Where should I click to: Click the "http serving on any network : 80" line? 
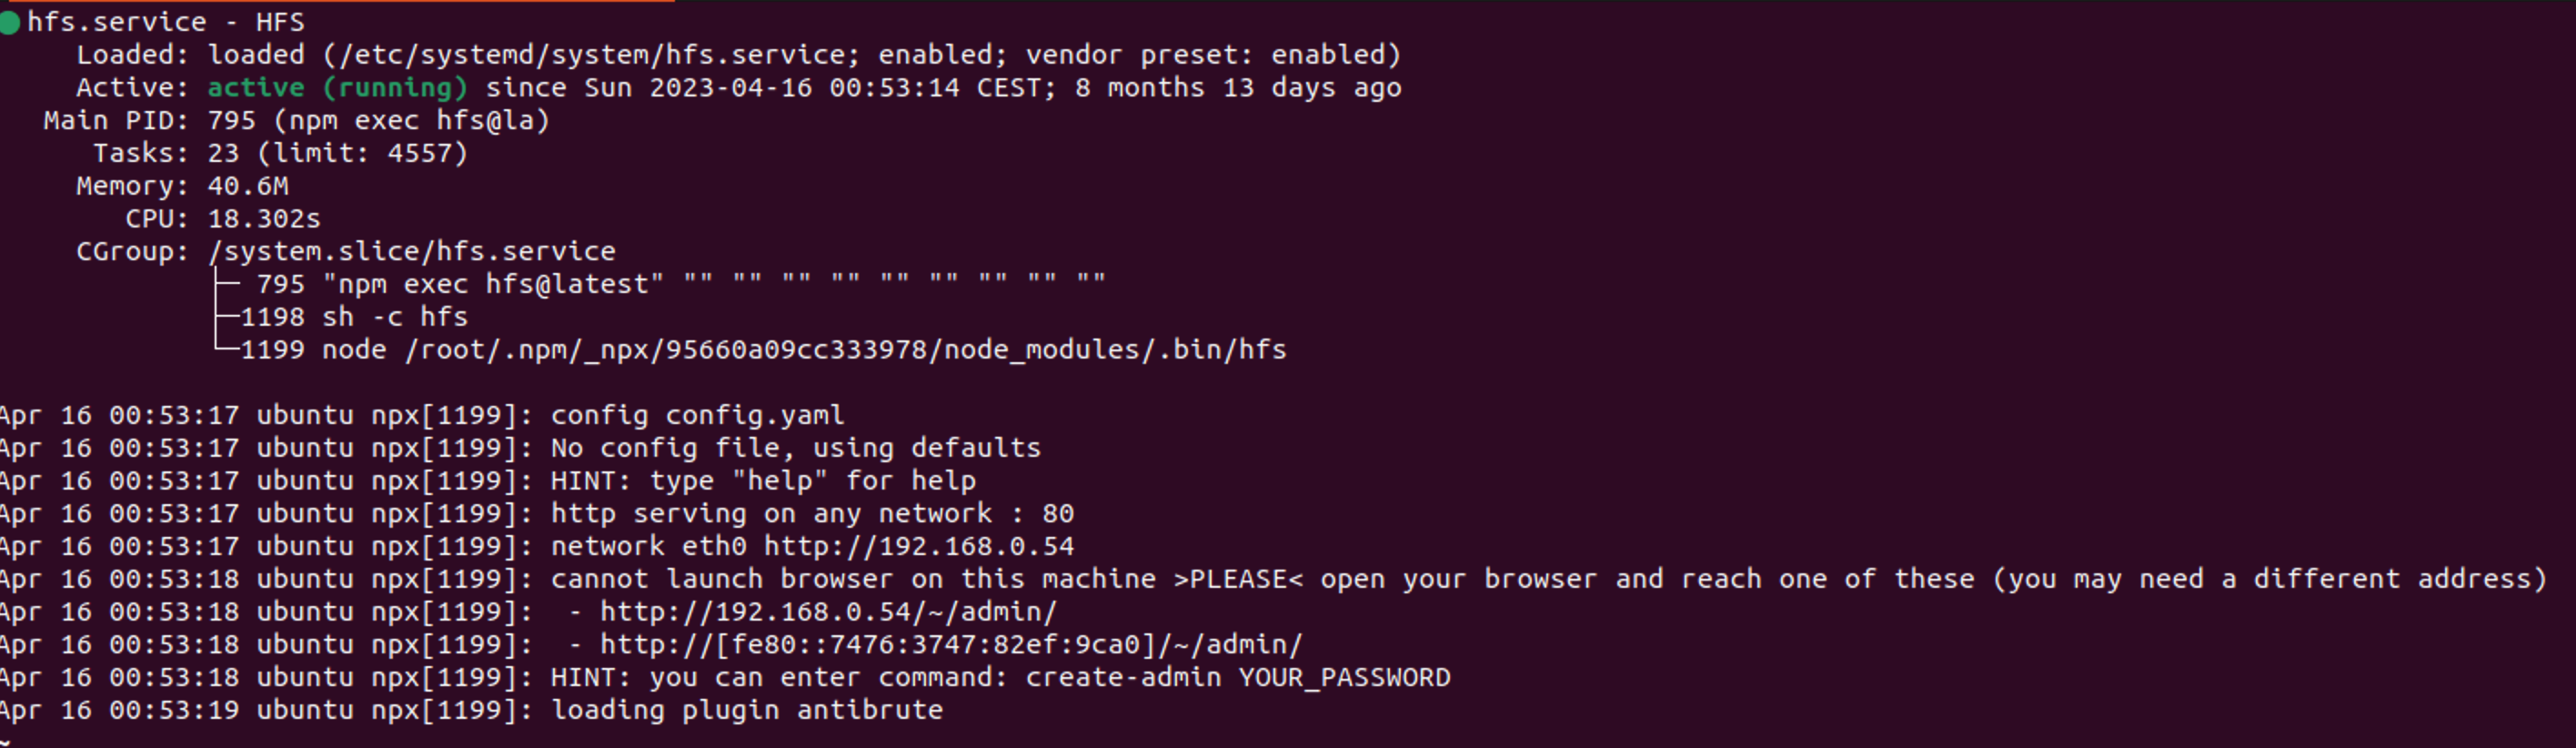812,514
